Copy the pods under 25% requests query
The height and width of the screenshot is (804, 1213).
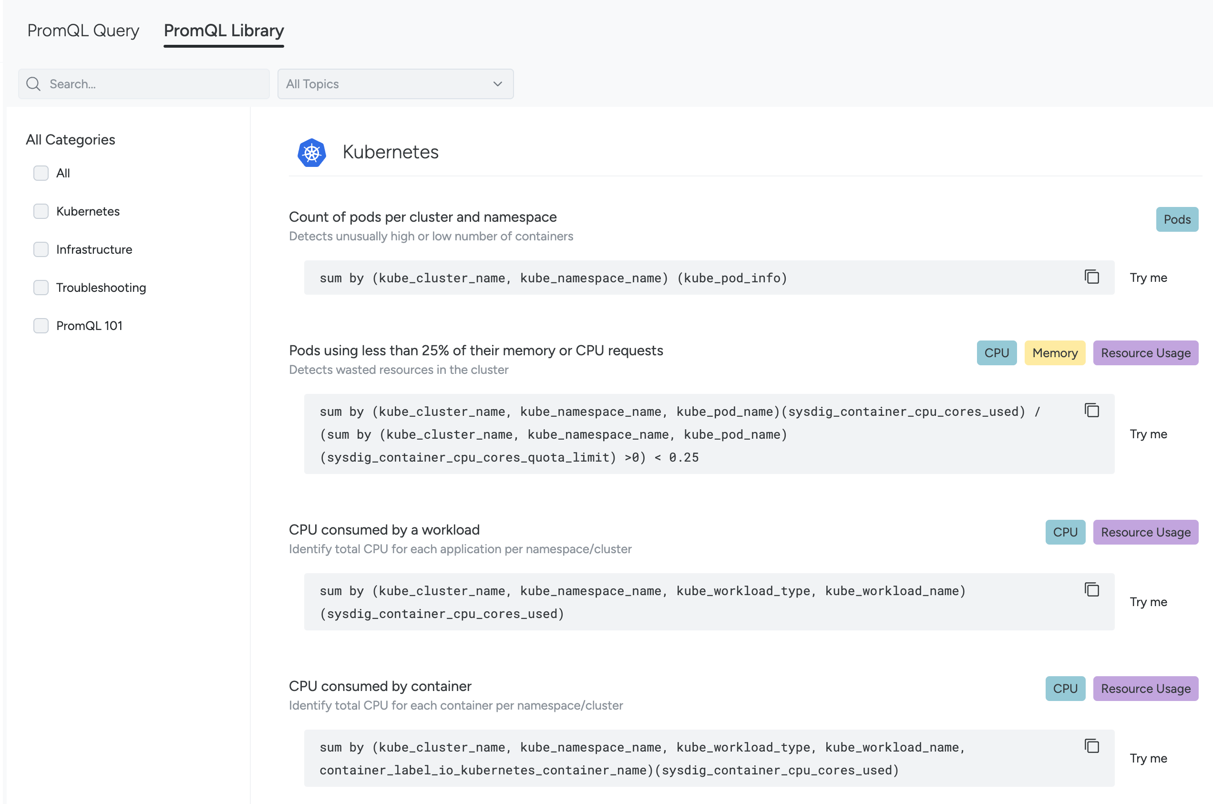[1091, 411]
